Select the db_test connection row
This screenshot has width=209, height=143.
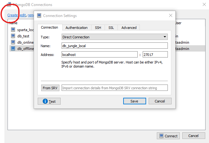point(22,36)
